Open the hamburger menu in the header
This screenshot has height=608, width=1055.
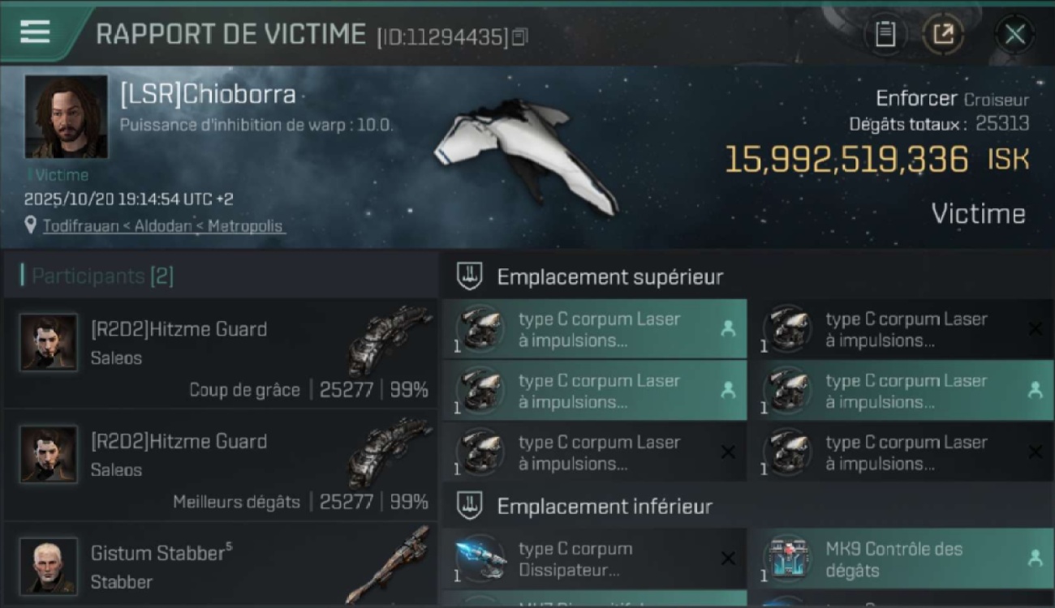(35, 32)
